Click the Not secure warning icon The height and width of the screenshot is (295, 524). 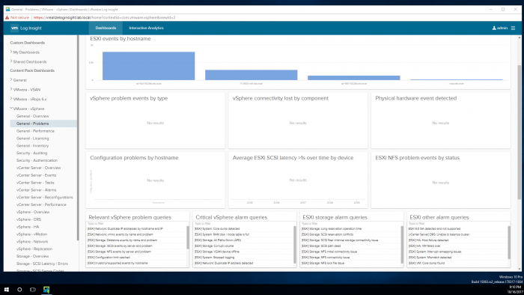7,17
